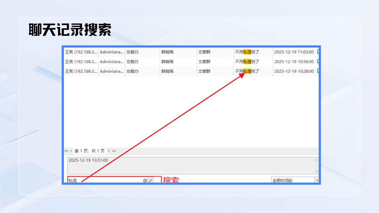Screen dimensions: 379x213
Task: Click the magnifier search icon
Action: [150, 180]
